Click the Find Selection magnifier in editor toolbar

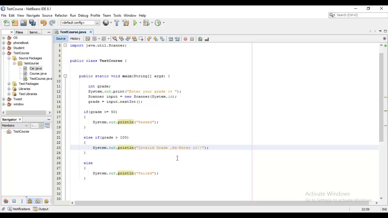click(x=115, y=39)
